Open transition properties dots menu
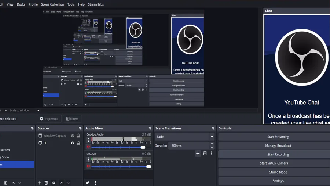 point(212,154)
